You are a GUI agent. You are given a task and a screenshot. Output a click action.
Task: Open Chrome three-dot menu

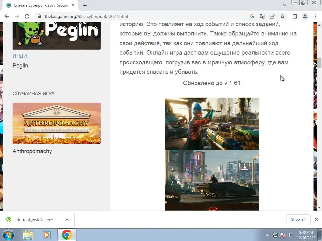[x=315, y=16]
